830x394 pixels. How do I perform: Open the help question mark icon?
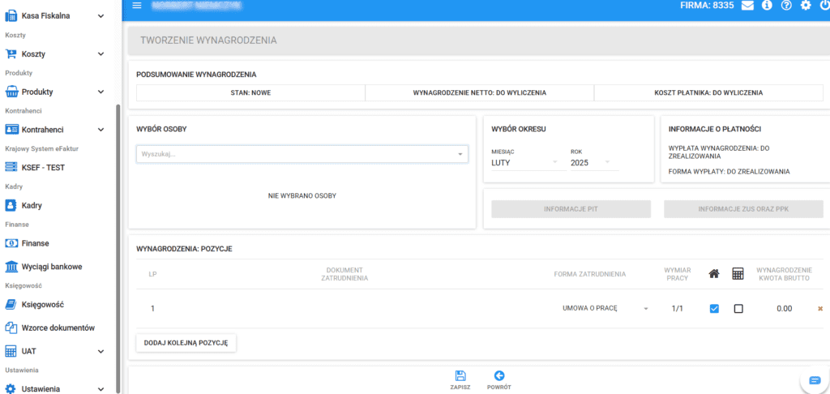tap(785, 6)
